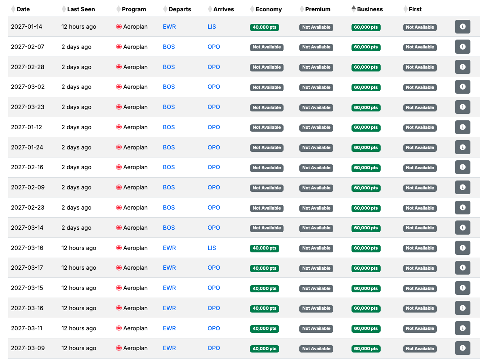Open OPO link in 2027-01-12 row
Screen dimensions: 487x361
(x=214, y=127)
